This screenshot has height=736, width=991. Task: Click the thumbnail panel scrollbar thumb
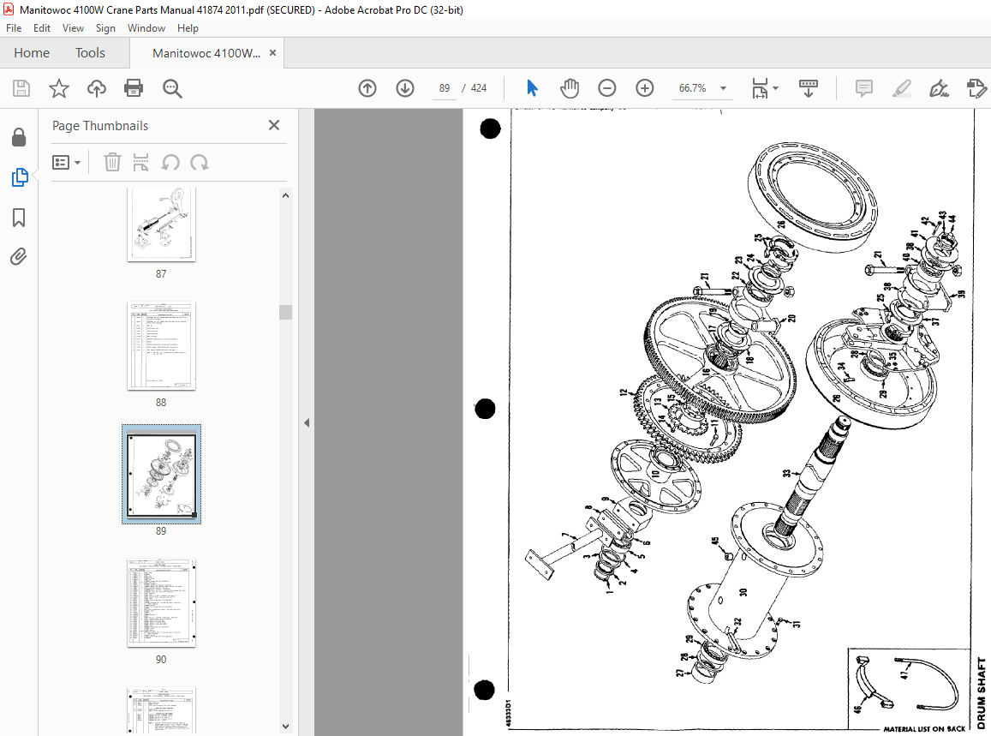coord(286,313)
